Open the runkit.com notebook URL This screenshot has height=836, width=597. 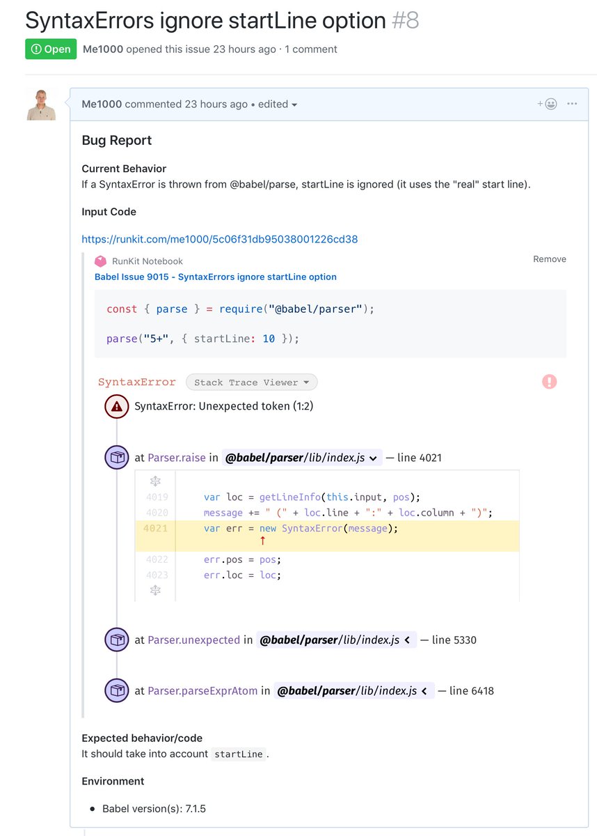pyautogui.click(x=220, y=239)
